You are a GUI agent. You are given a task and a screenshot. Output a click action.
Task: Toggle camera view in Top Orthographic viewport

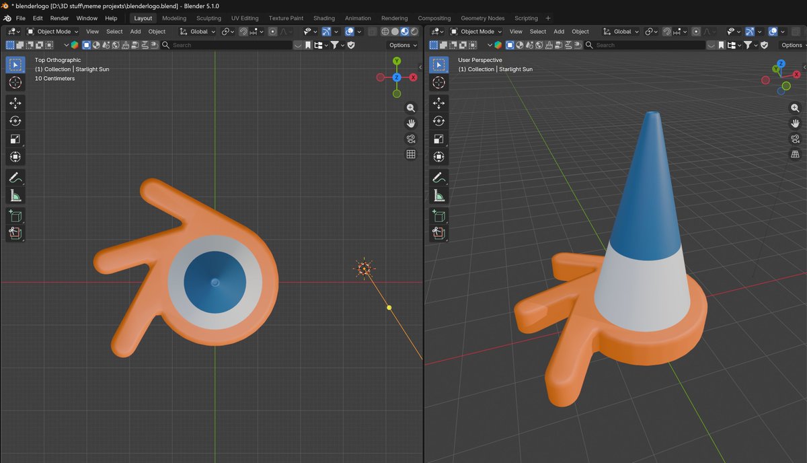[x=411, y=139]
